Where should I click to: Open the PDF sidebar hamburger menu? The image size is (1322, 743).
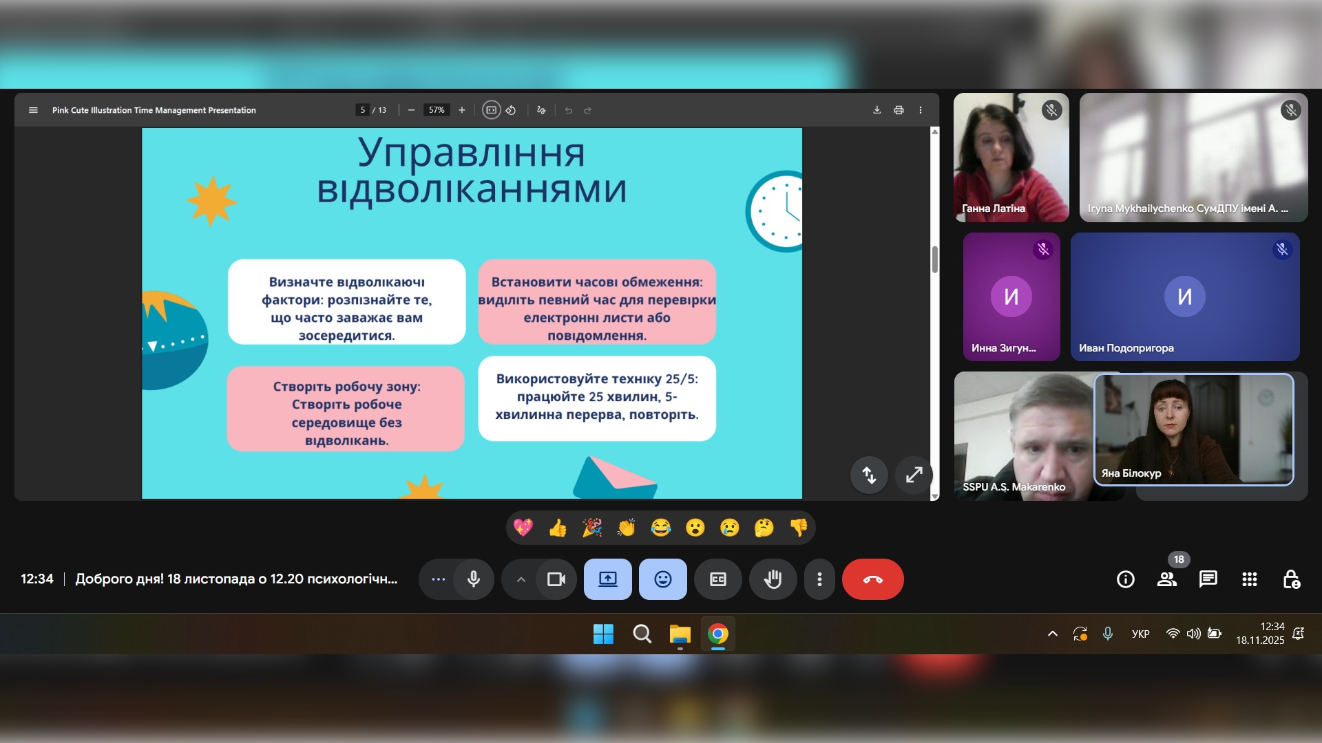33,110
